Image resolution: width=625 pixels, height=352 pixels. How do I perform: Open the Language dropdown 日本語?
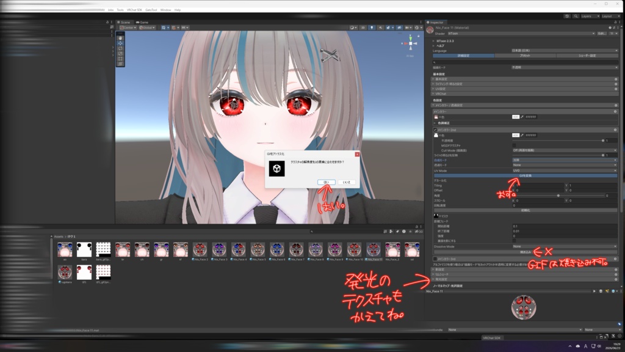(565, 51)
